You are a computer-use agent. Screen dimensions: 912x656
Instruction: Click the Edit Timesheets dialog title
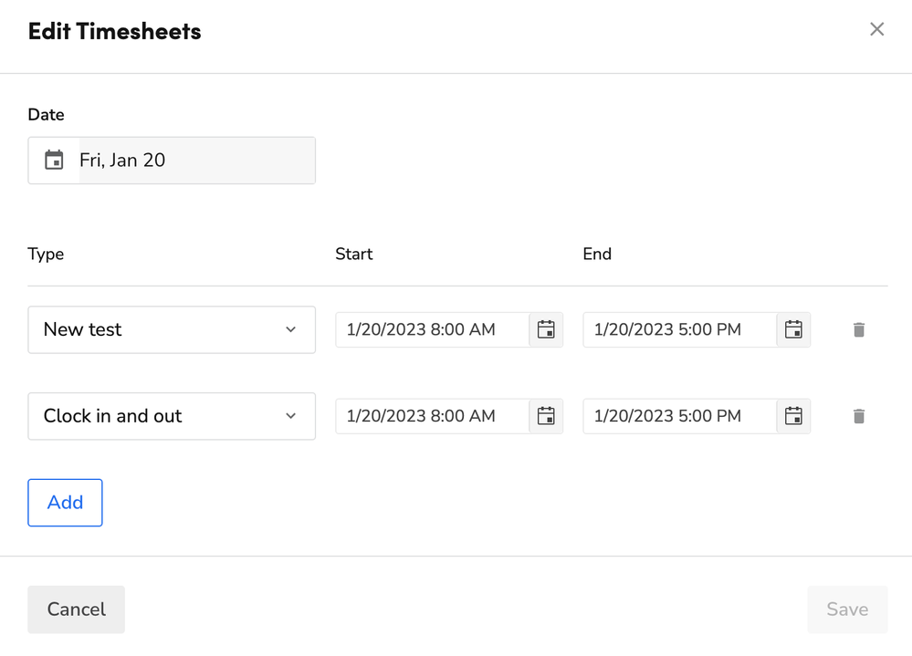(114, 30)
